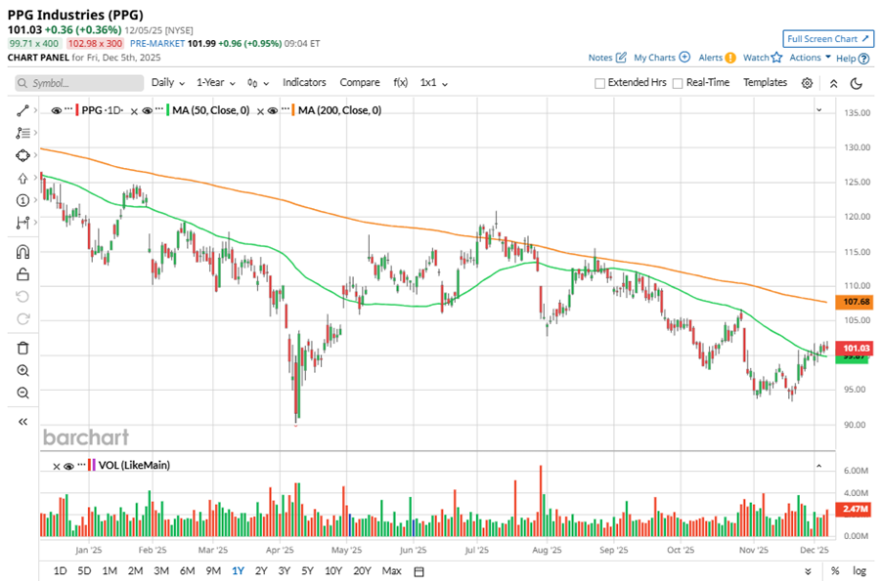Open the PPG series options ellipsis

(68, 109)
